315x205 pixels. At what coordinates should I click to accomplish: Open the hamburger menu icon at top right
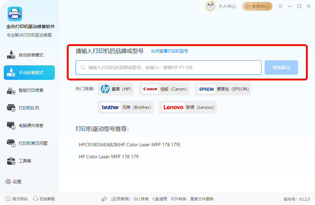tap(280, 6)
